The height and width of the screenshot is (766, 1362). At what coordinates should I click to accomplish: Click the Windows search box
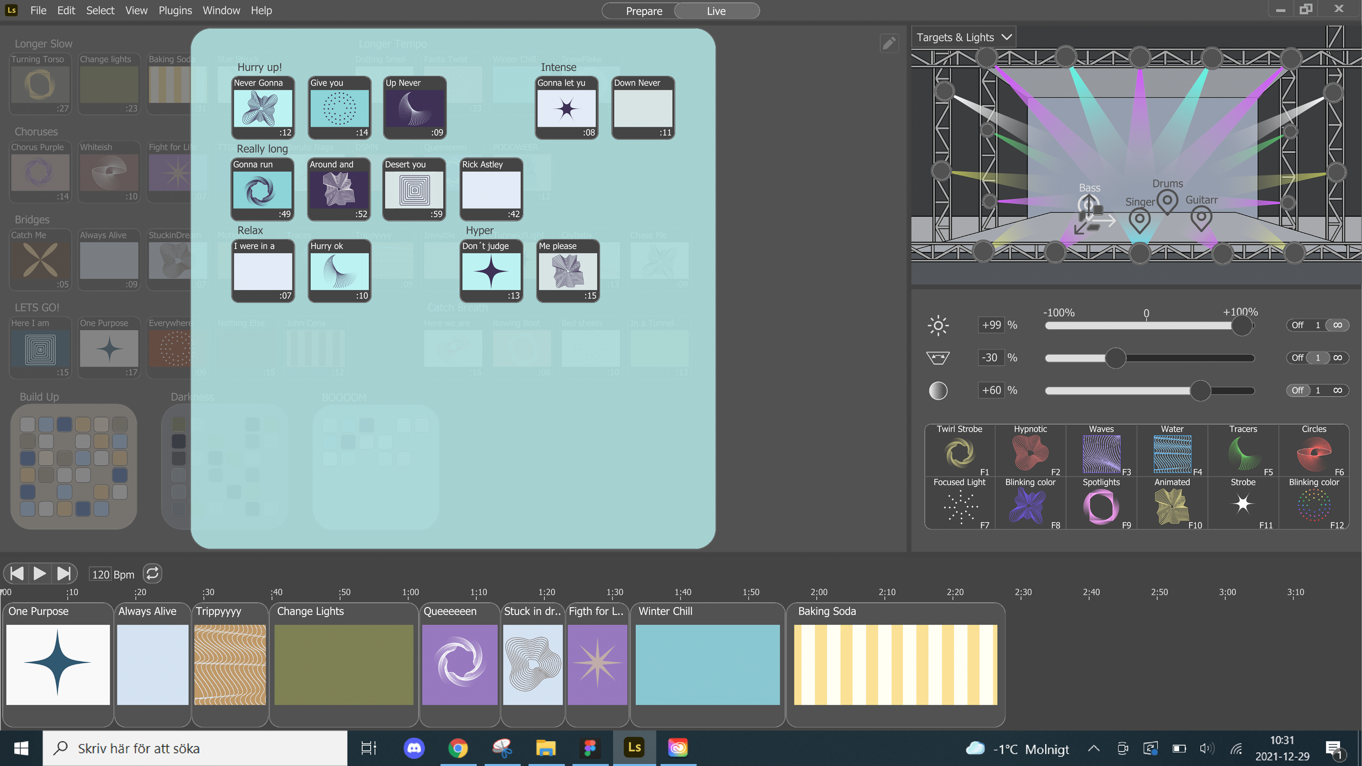click(x=195, y=749)
